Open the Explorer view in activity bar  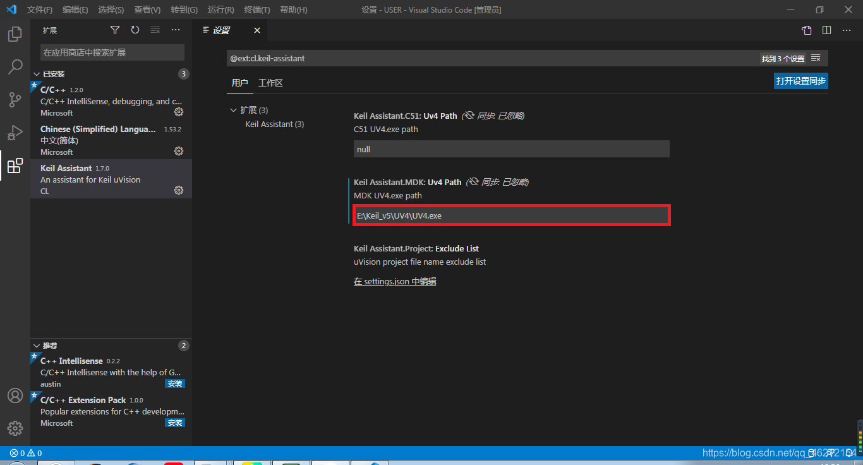[x=15, y=34]
